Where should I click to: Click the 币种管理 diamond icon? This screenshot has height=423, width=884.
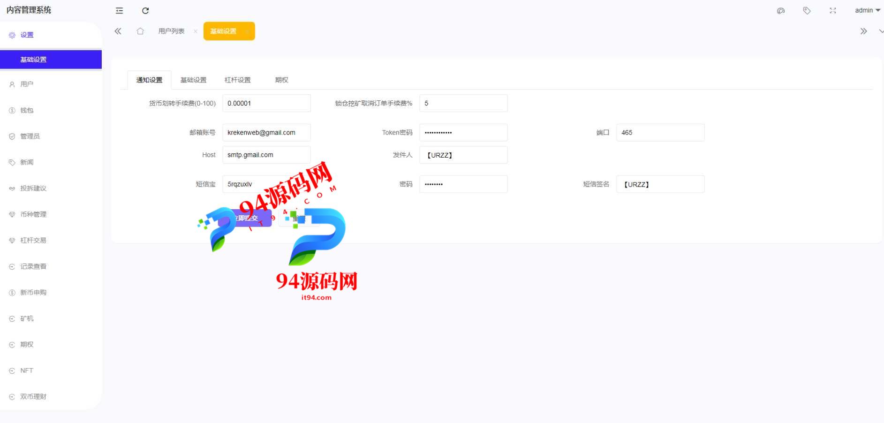(x=12, y=215)
